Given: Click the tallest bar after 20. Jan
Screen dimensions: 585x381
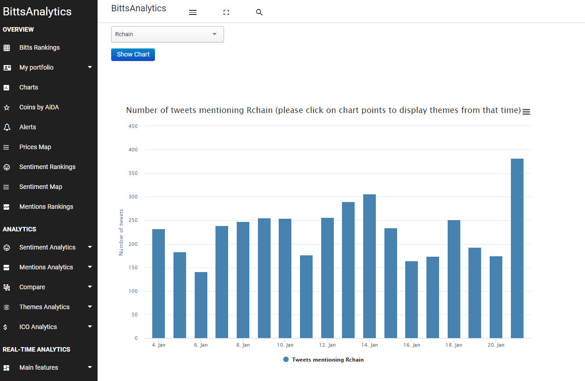Looking at the screenshot, I should pyautogui.click(x=517, y=248).
